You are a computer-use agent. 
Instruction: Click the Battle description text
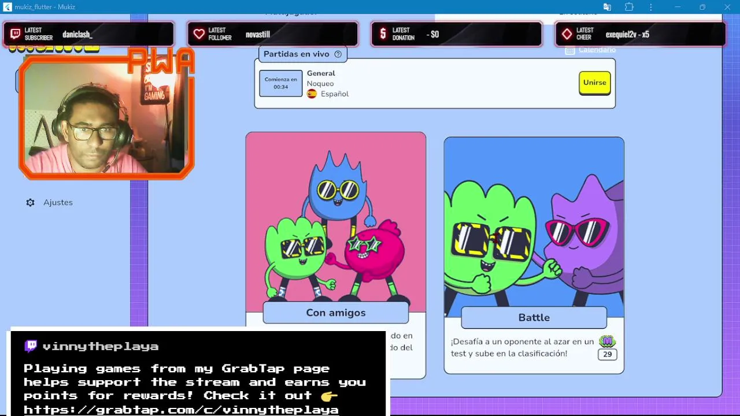tap(523, 347)
